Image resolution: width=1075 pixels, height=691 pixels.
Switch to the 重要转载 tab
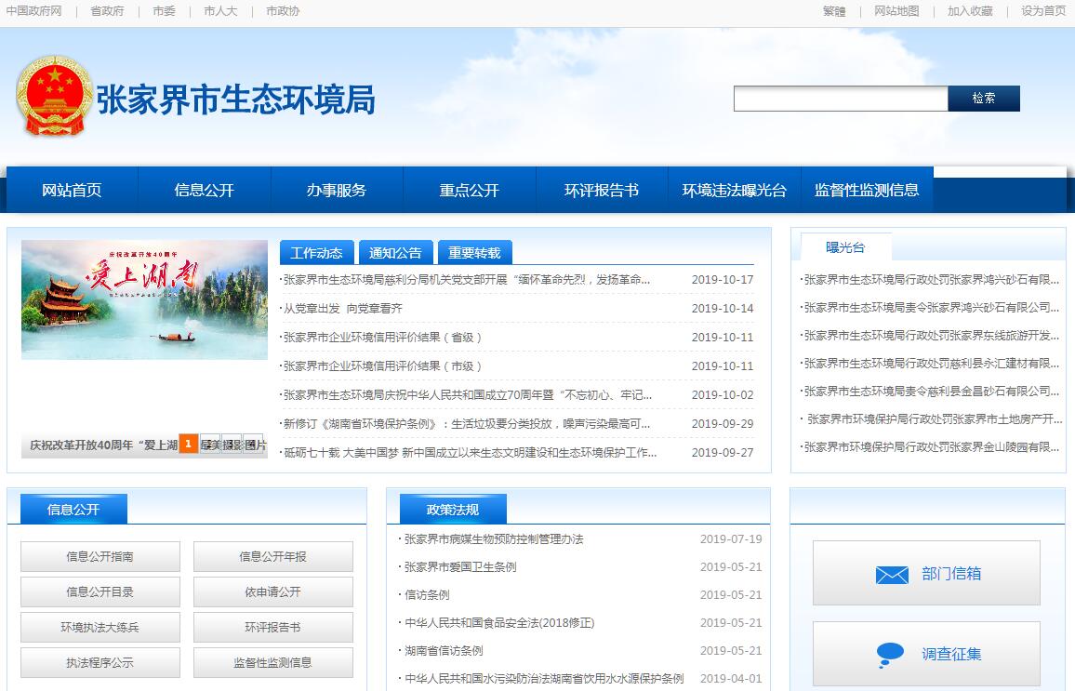click(474, 253)
